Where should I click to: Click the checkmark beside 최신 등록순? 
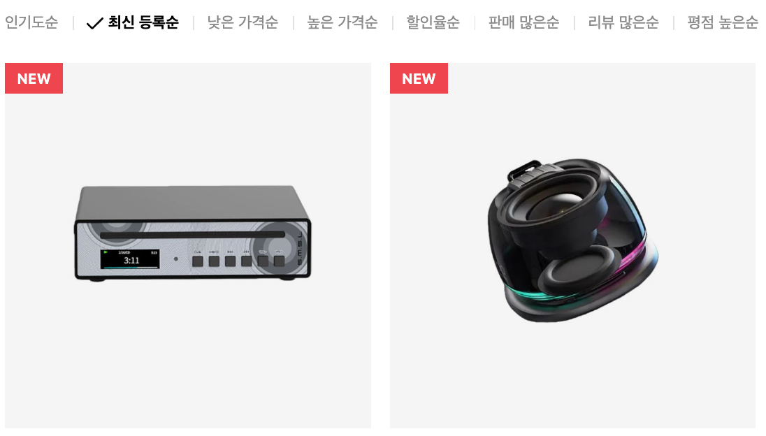pos(94,23)
